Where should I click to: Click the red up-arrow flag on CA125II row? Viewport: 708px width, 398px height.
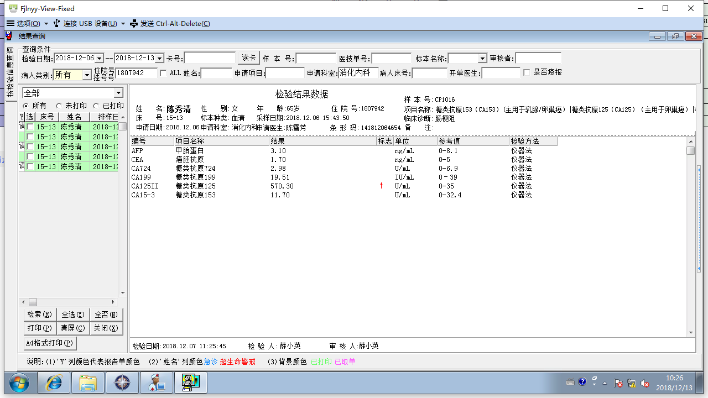381,186
